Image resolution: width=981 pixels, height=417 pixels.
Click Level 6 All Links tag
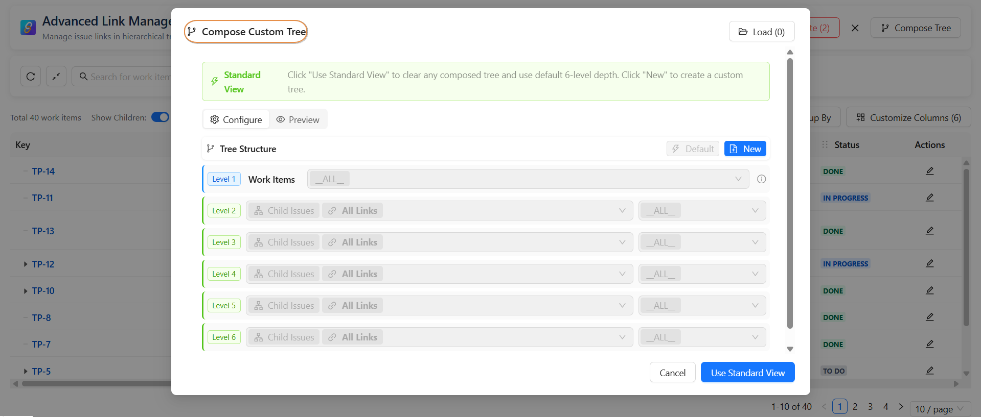[x=352, y=337]
